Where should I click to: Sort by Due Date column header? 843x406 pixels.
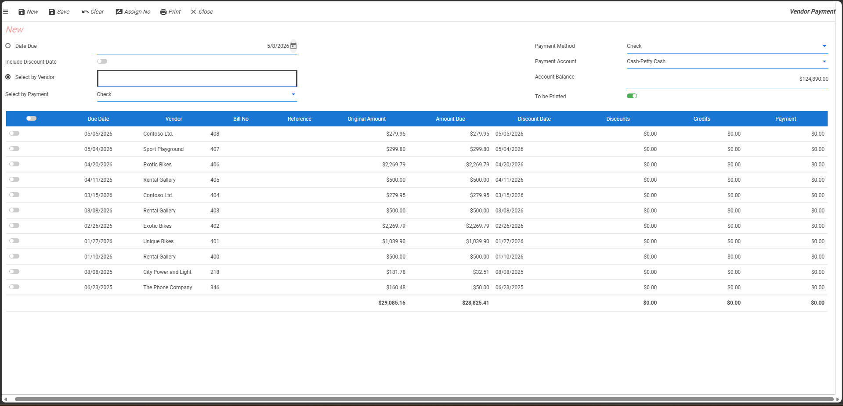tap(98, 119)
